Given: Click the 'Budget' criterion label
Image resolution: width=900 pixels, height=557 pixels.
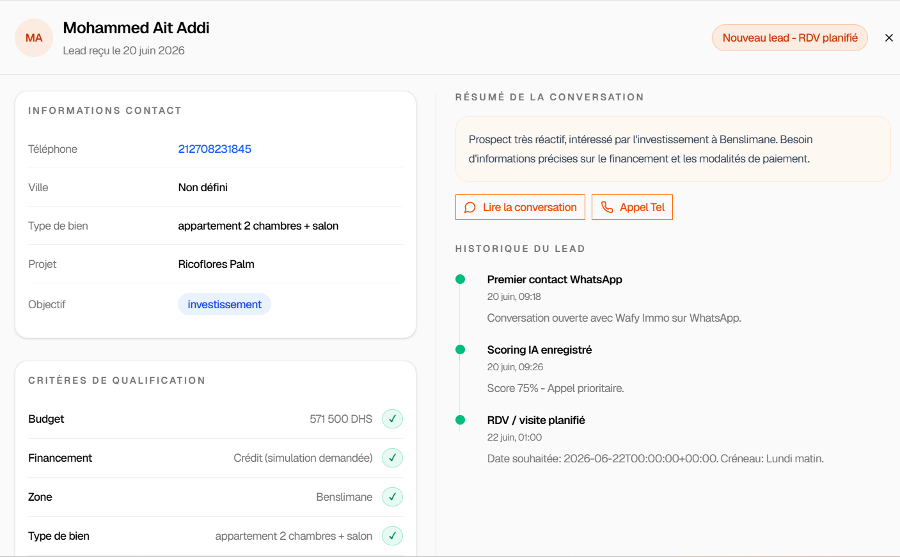Looking at the screenshot, I should [46, 419].
